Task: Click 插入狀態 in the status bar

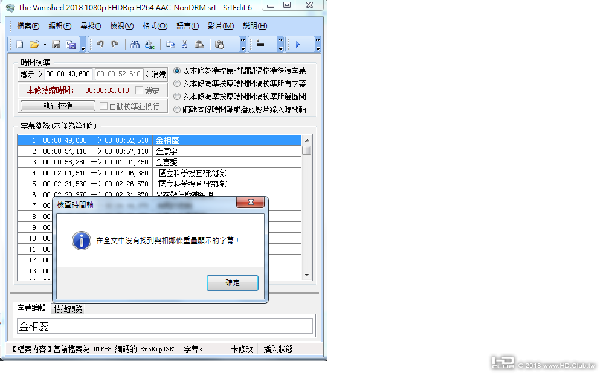Action: point(278,349)
